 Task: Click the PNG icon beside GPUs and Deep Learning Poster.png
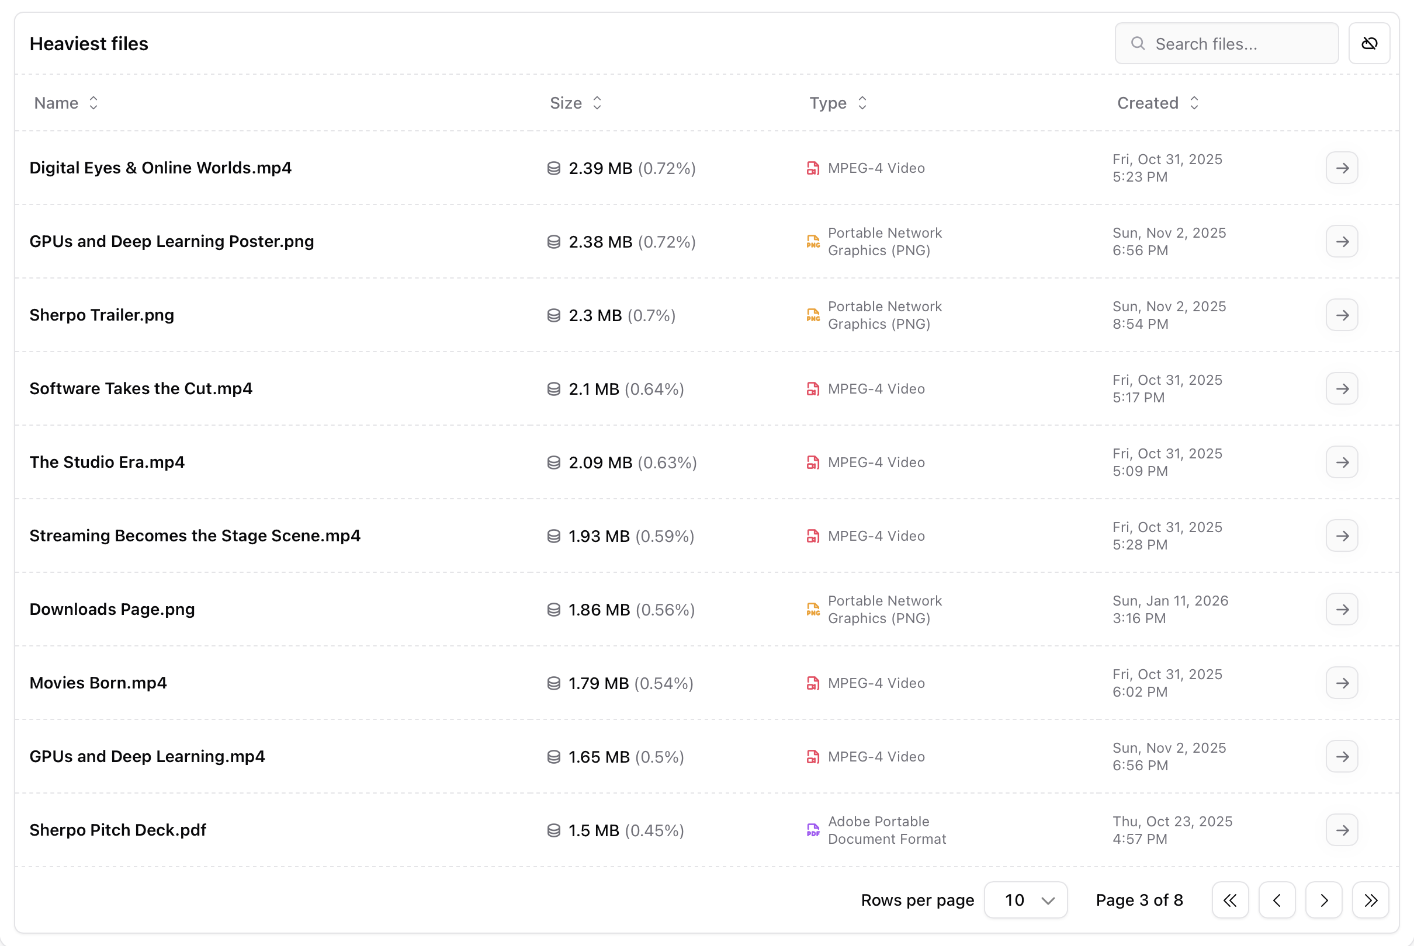(x=813, y=241)
